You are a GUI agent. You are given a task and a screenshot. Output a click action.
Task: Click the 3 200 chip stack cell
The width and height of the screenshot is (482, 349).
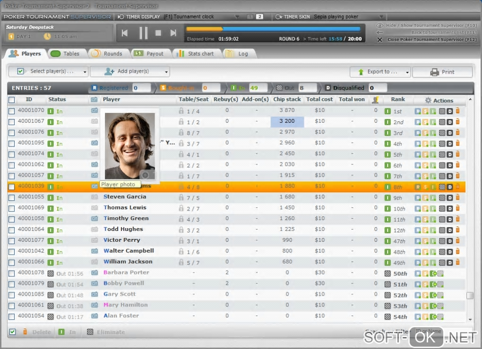pyautogui.click(x=287, y=121)
